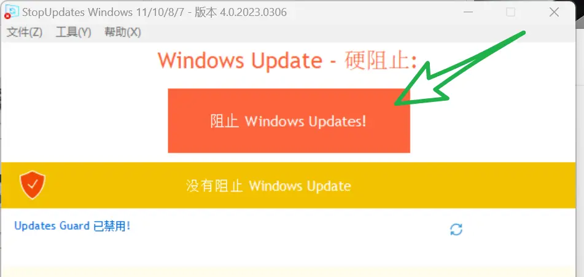Click the empty menu bar area right of 帮助(X)
Viewport: 584px width, 277px height.
click(357, 33)
